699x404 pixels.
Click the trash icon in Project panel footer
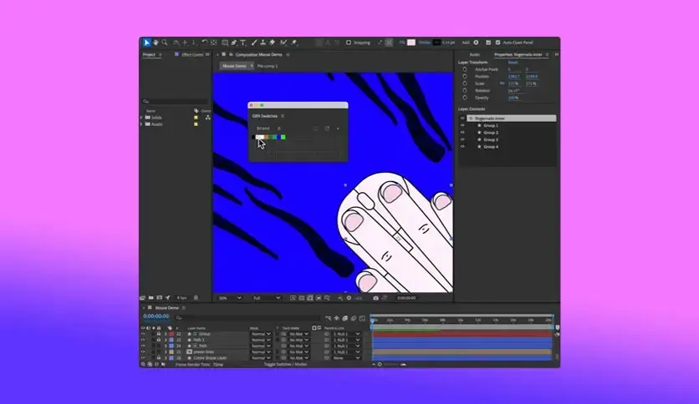(x=196, y=298)
